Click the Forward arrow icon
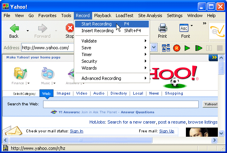Screen dimensions: 227x153 (x=43, y=28)
